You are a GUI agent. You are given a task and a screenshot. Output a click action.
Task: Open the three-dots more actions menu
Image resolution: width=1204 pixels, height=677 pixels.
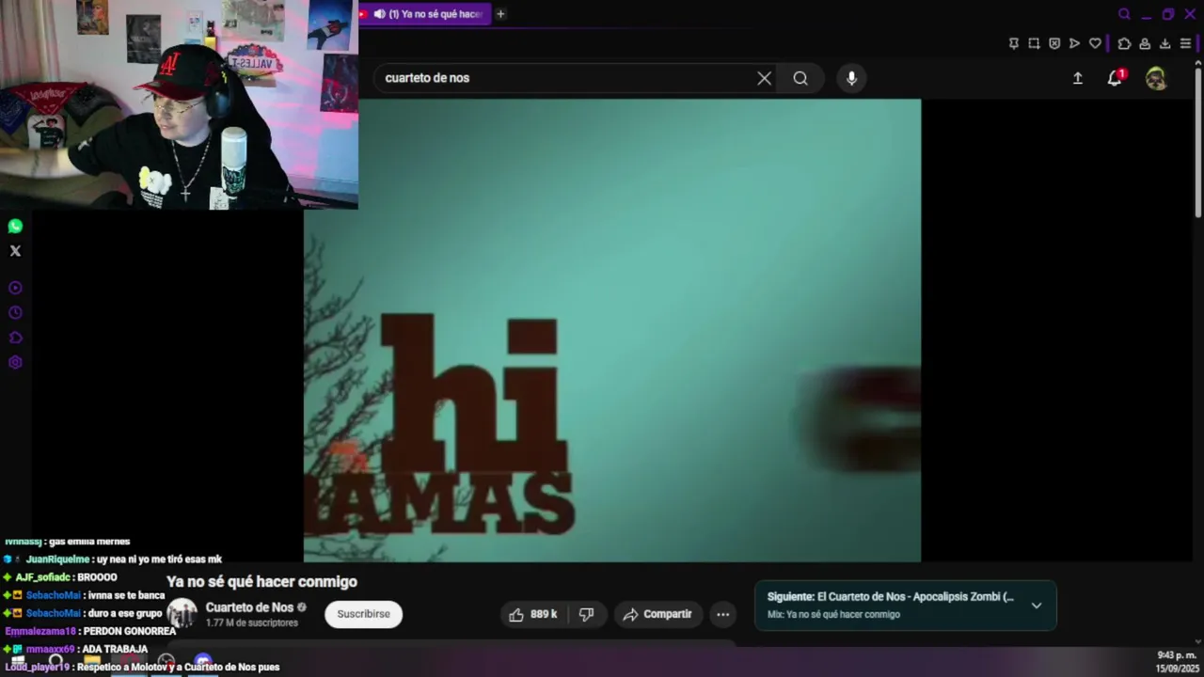point(722,614)
